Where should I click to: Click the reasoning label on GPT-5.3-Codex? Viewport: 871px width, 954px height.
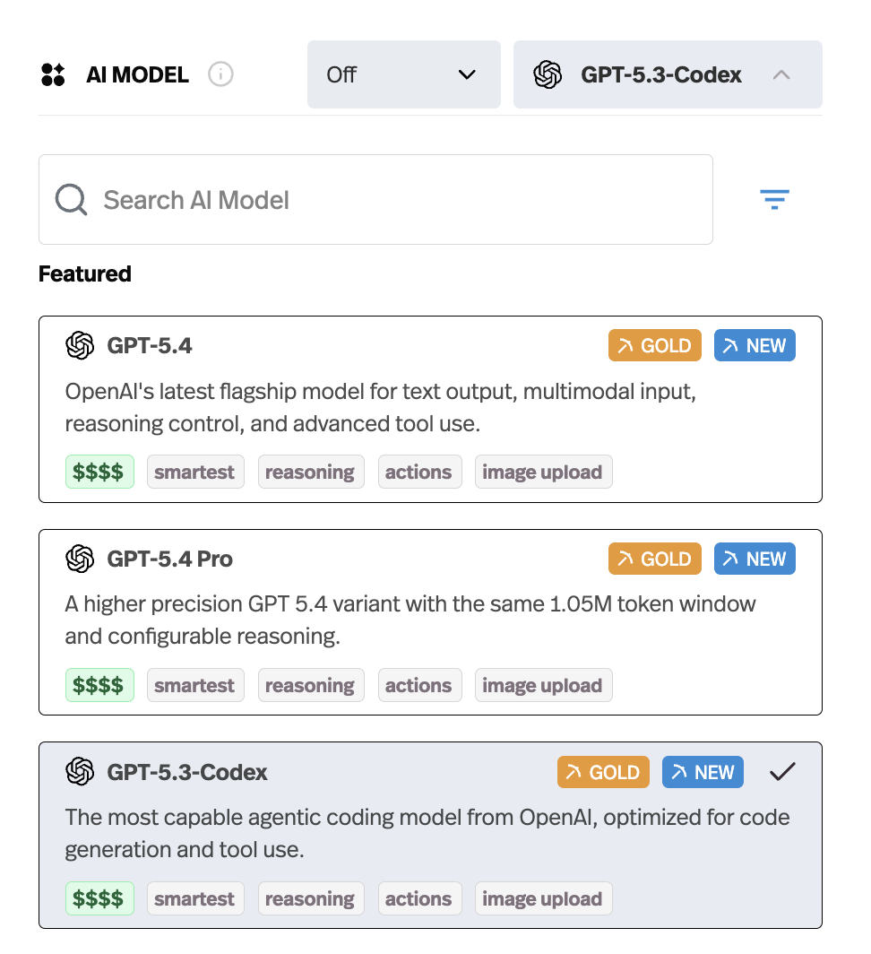(311, 898)
